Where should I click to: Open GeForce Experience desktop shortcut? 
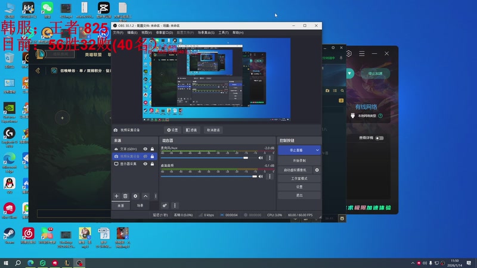coord(10,112)
